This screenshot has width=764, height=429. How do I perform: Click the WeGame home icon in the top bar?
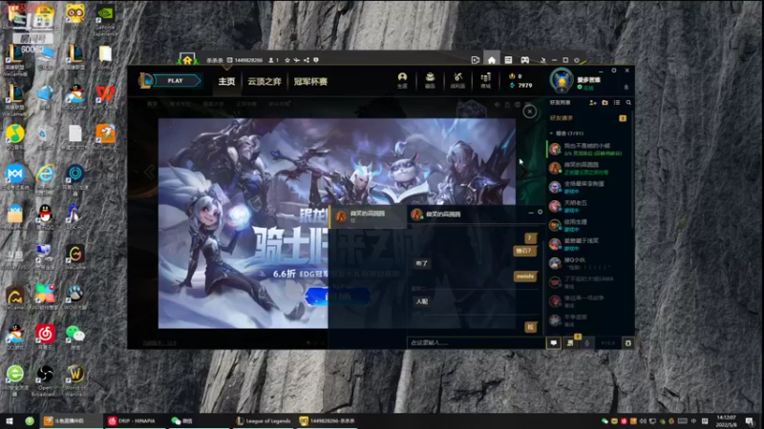(492, 60)
